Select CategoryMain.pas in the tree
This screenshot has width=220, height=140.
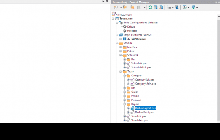point(145,84)
